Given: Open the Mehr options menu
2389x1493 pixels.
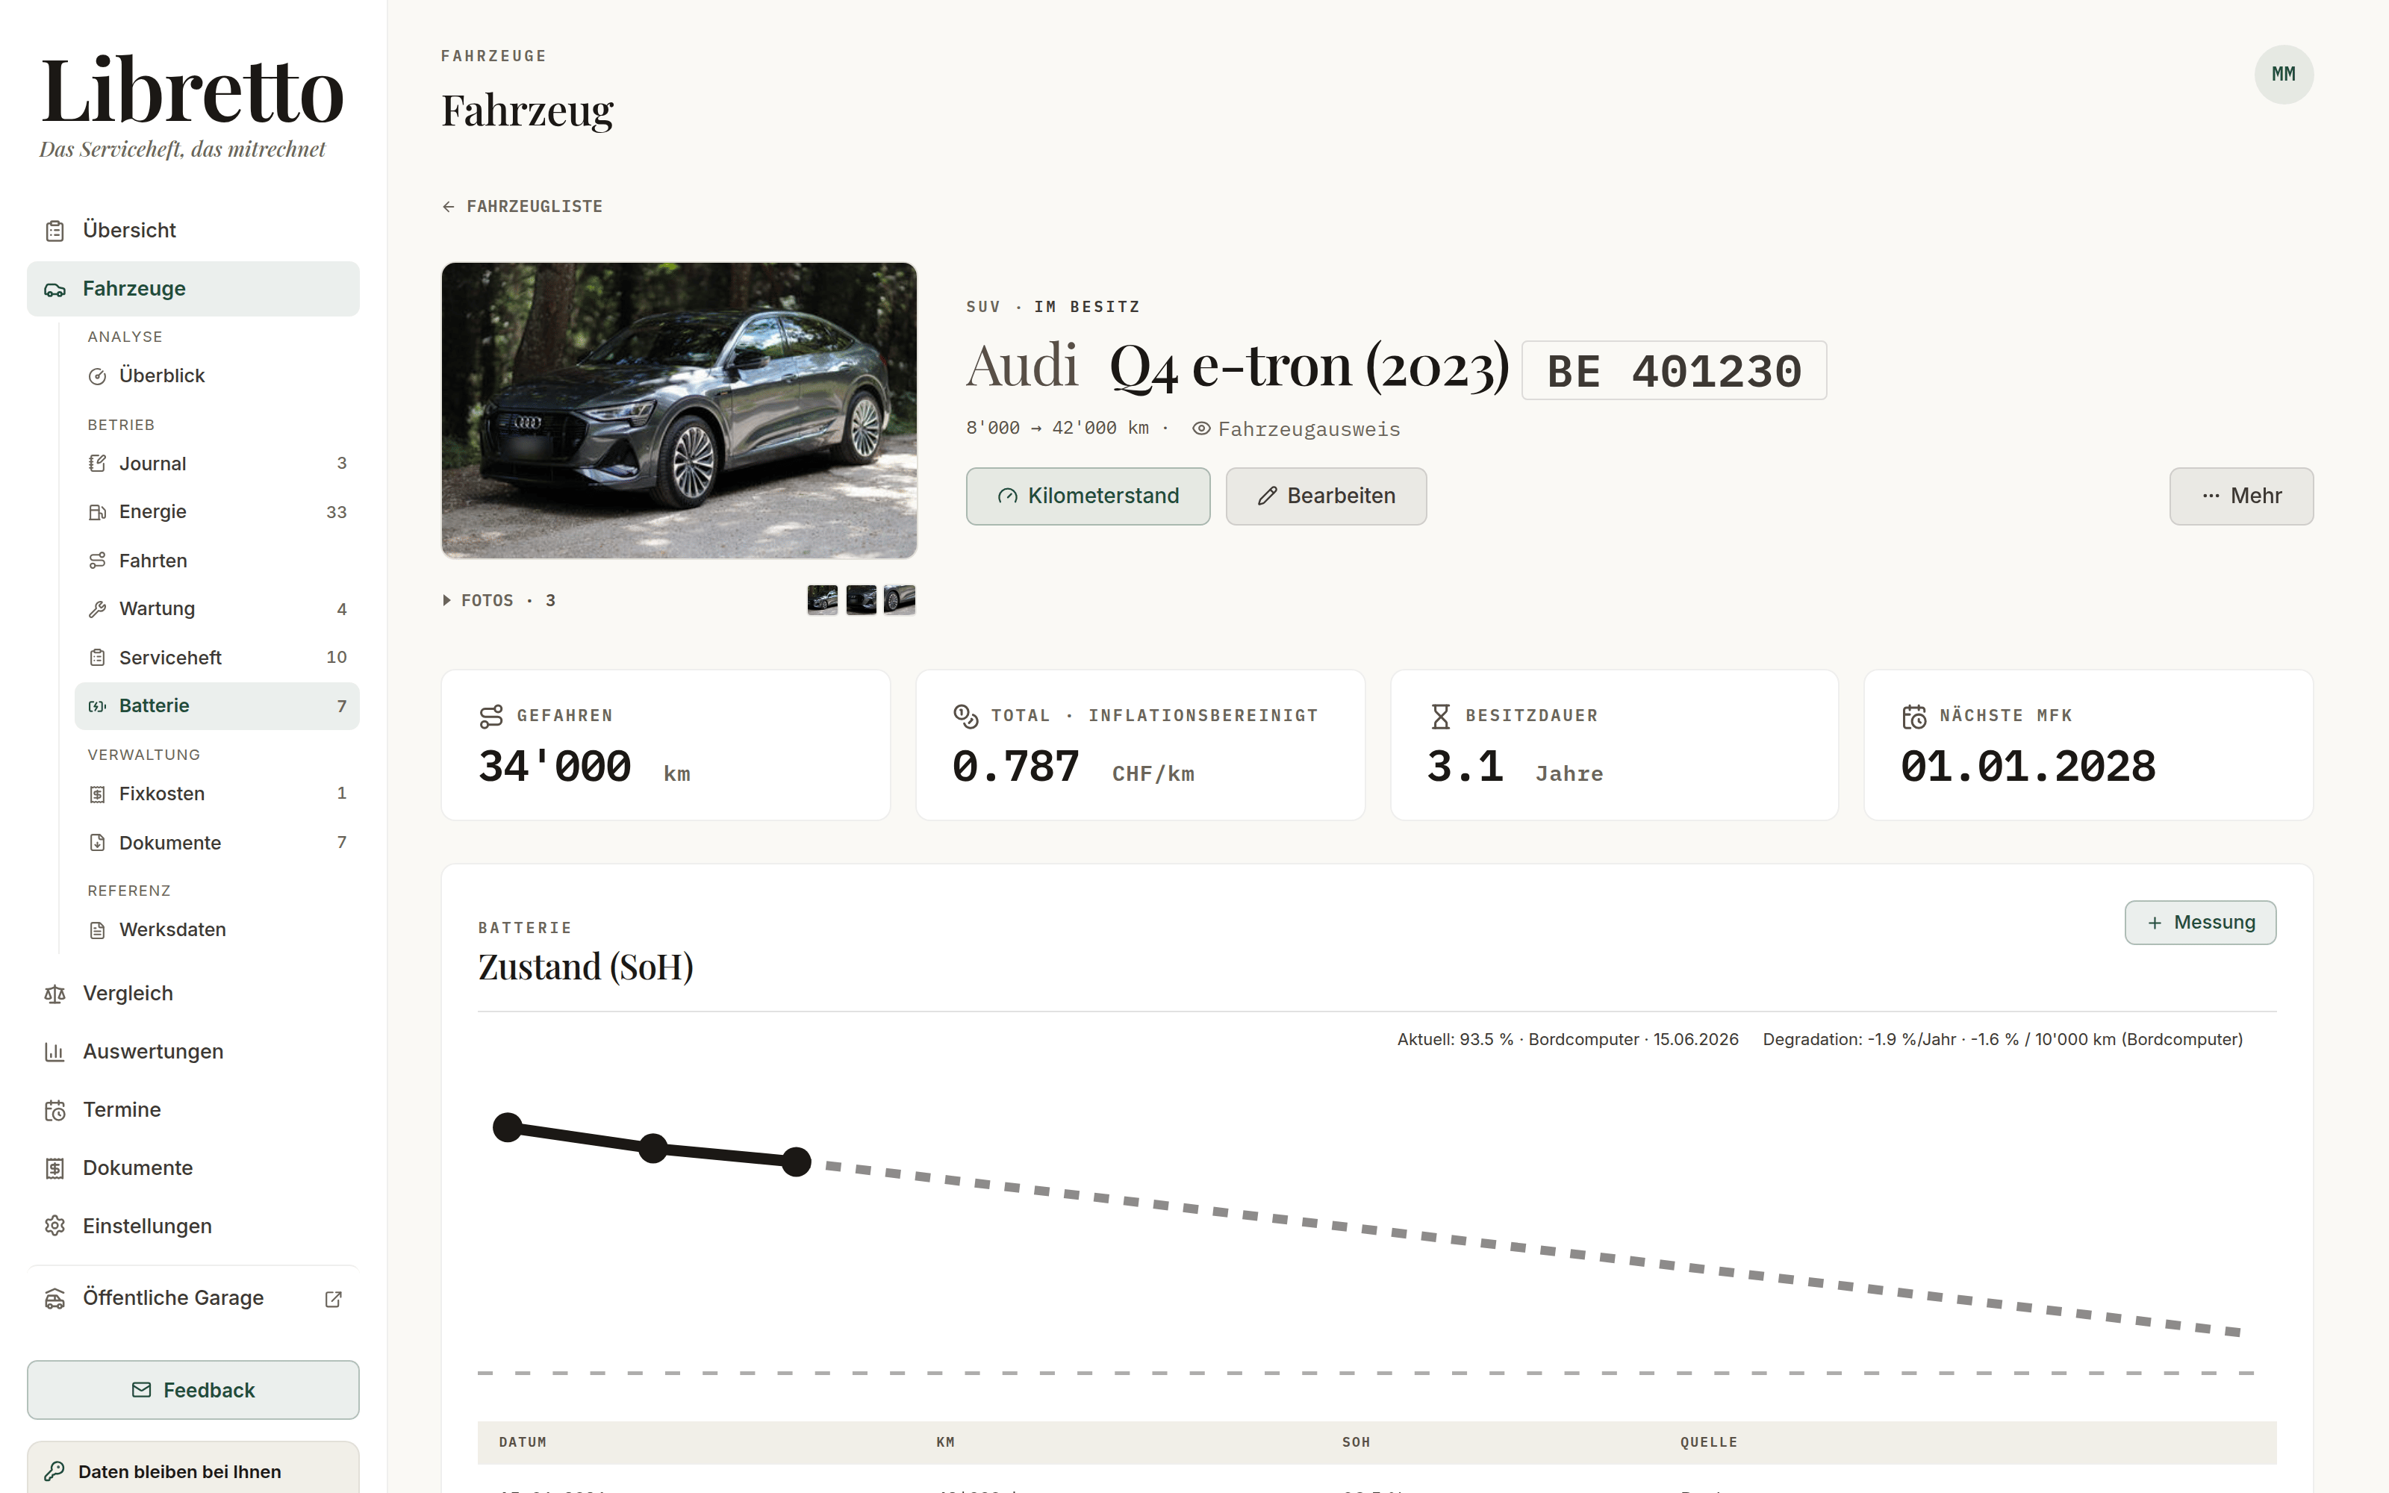Looking at the screenshot, I should [x=2241, y=496].
